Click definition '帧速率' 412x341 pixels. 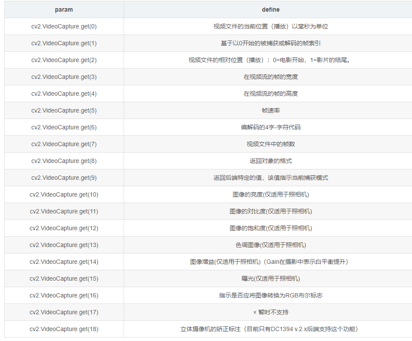point(271,111)
